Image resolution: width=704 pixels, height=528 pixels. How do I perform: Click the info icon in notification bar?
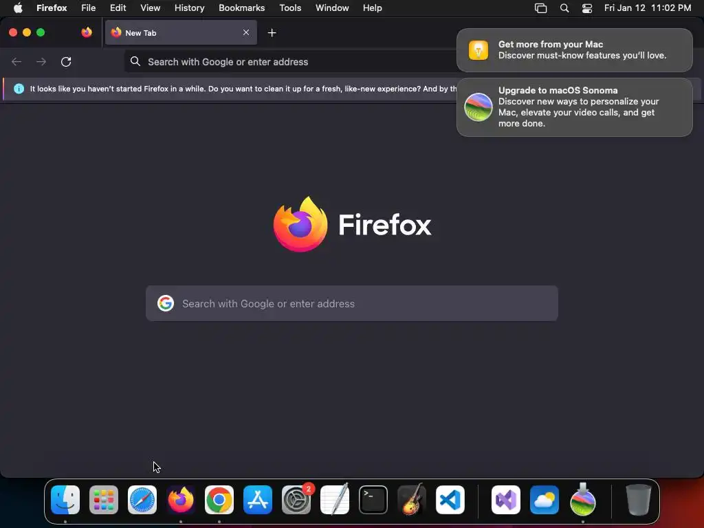coord(19,89)
